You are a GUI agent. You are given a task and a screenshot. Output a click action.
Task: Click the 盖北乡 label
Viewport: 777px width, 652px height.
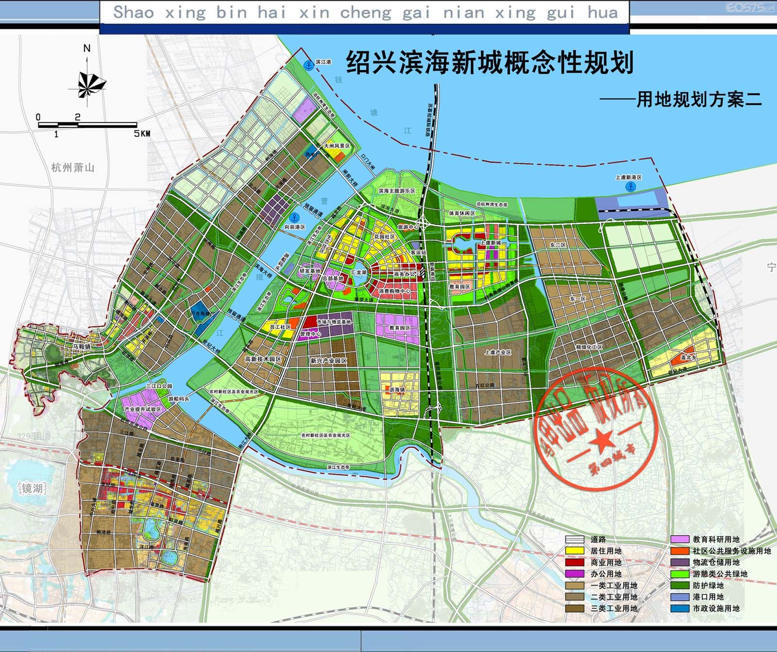(x=689, y=356)
